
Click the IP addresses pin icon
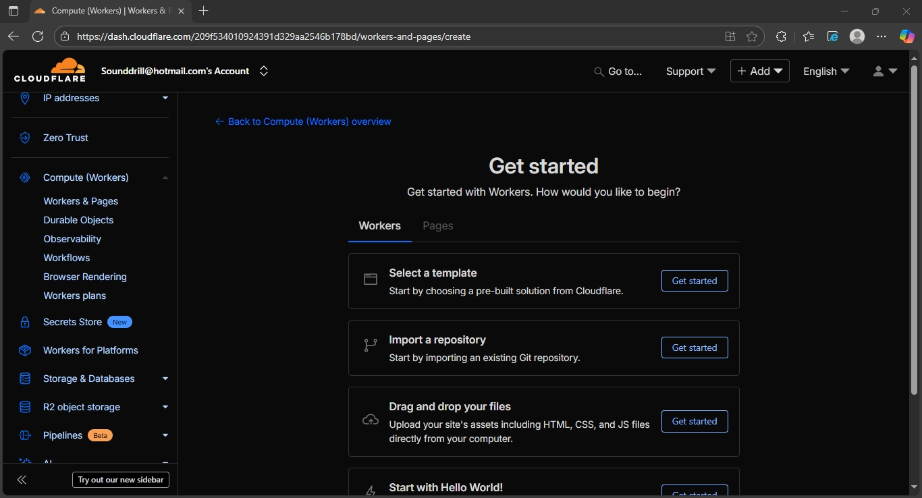[x=24, y=98]
